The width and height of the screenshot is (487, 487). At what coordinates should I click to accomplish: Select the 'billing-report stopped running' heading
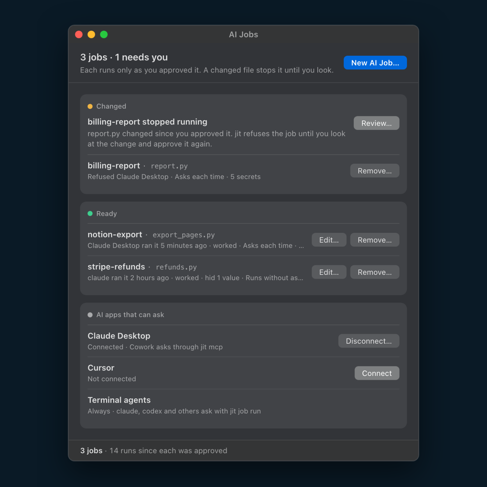click(x=147, y=122)
